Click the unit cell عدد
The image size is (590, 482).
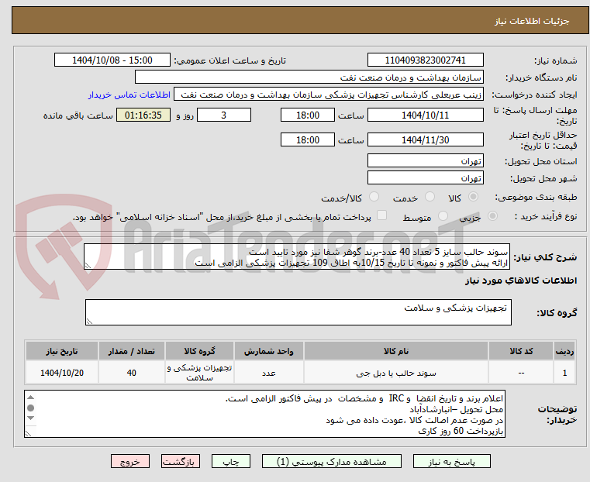(x=269, y=373)
